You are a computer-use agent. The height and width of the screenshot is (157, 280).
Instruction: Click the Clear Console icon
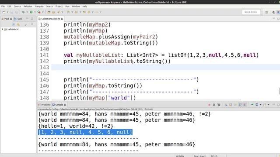226,105
